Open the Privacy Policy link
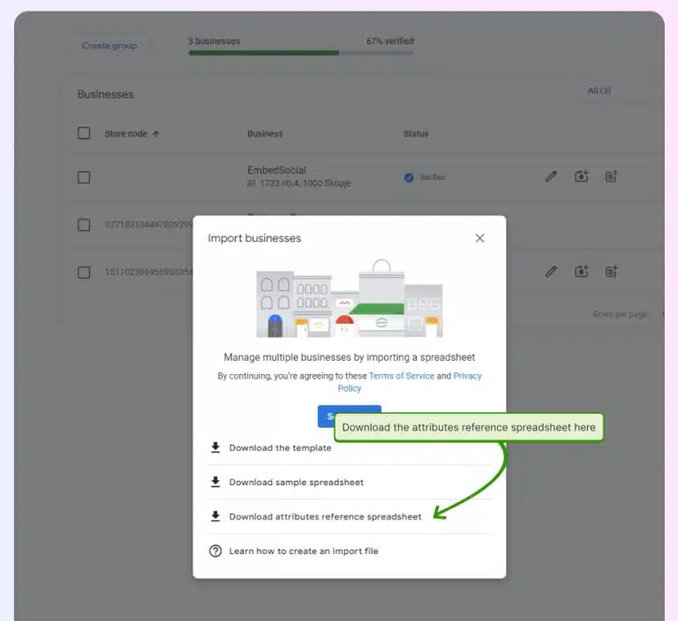The width and height of the screenshot is (678, 621). click(467, 376)
